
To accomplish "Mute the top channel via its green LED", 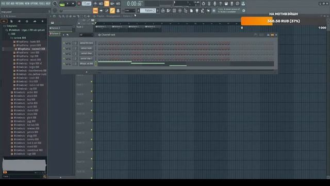I will (x=64, y=43).
